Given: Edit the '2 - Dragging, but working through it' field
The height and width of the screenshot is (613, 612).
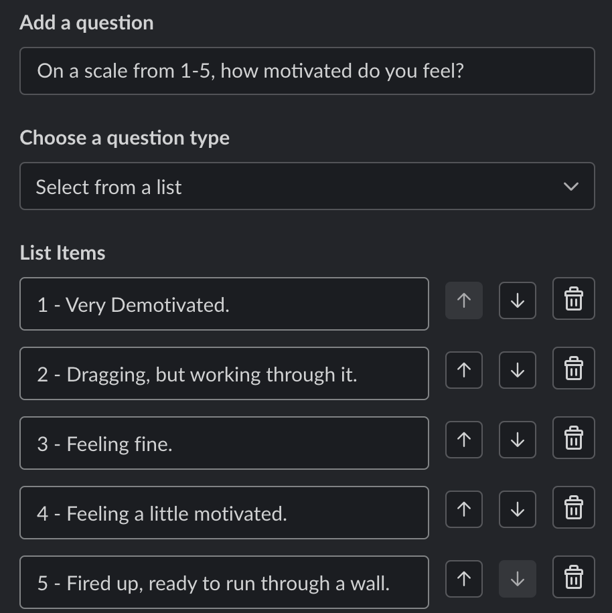Looking at the screenshot, I should pyautogui.click(x=224, y=373).
